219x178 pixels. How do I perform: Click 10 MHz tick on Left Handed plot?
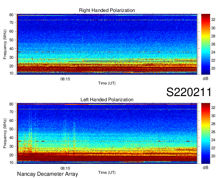pos(11,163)
